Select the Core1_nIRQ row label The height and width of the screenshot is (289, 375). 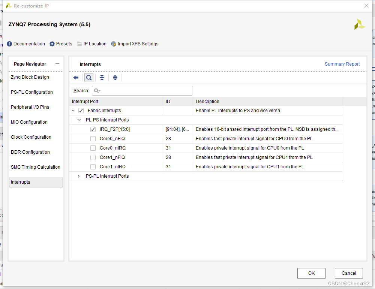tap(112, 166)
